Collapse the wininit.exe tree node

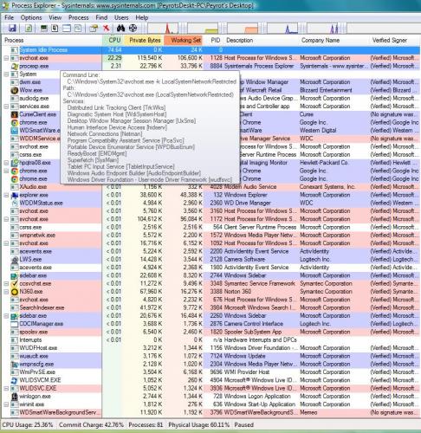point(6,404)
